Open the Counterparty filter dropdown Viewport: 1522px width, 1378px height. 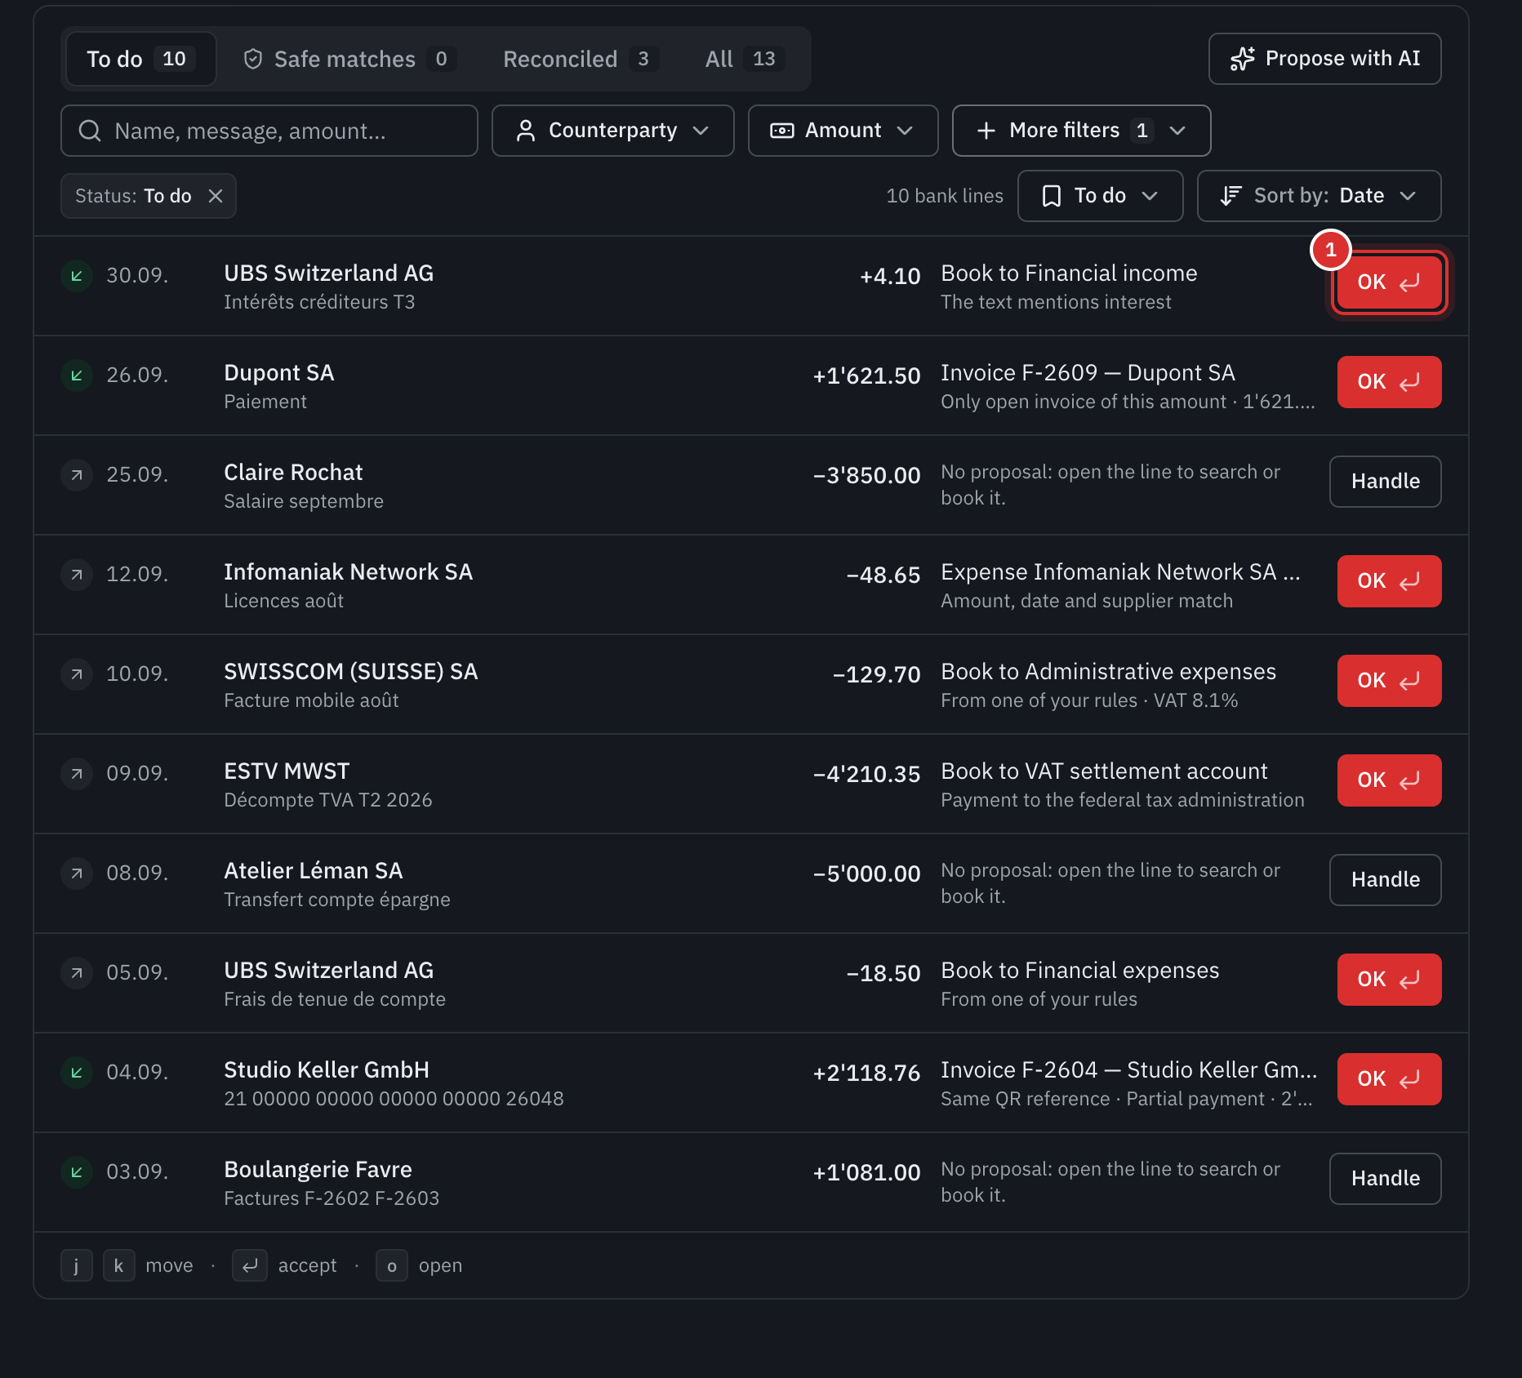[x=612, y=131]
